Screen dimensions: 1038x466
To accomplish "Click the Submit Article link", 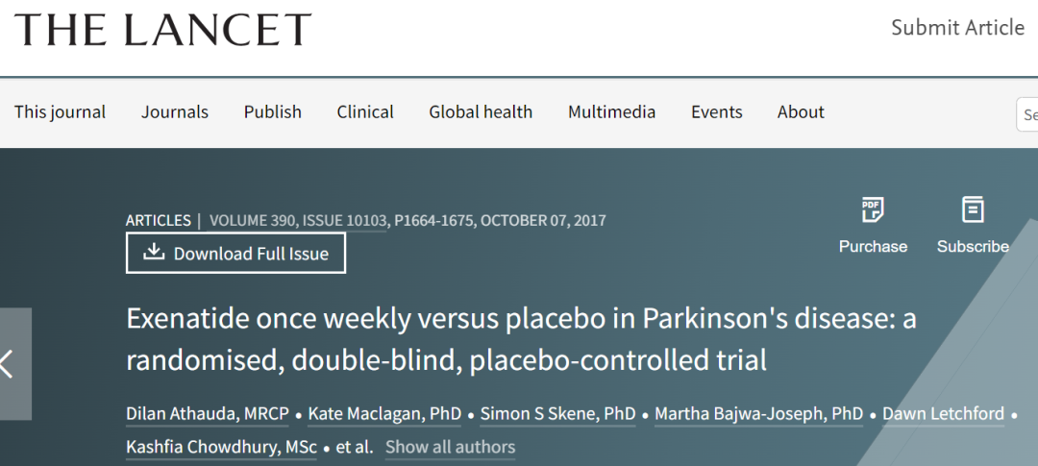I will click(x=958, y=28).
